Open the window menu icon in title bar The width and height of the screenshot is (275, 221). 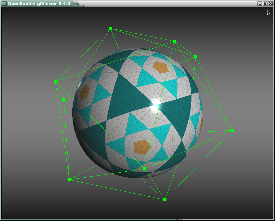4,3
